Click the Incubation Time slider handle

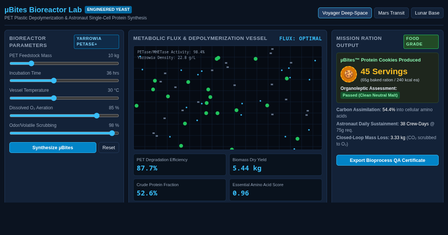pyautogui.click(x=54, y=81)
